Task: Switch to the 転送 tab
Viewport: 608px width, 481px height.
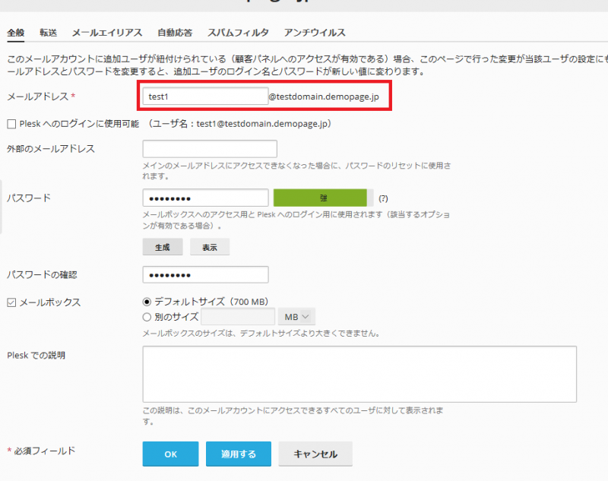Action: pyautogui.click(x=49, y=33)
